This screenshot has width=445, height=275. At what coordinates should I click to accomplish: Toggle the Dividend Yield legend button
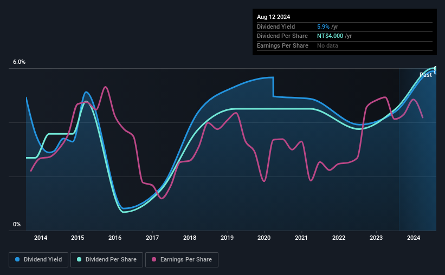coord(38,260)
